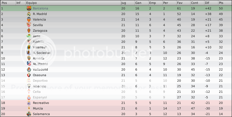This screenshot has width=232, height=117.
Task: Sort table by Pts column header
Action: [225, 3]
